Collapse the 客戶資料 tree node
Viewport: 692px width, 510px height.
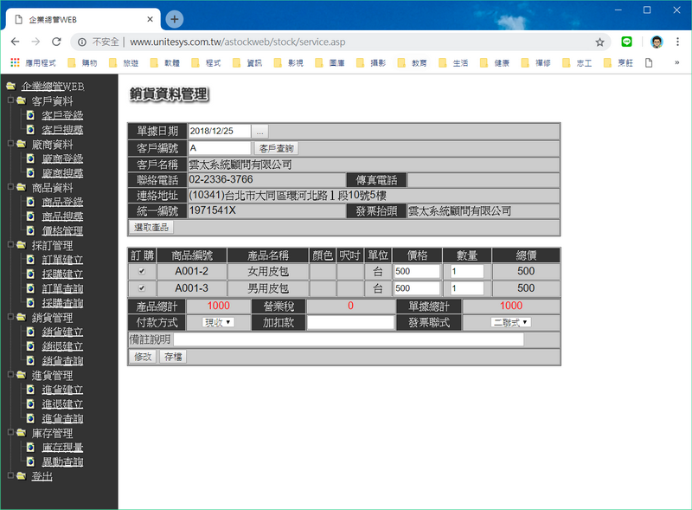tap(10, 100)
